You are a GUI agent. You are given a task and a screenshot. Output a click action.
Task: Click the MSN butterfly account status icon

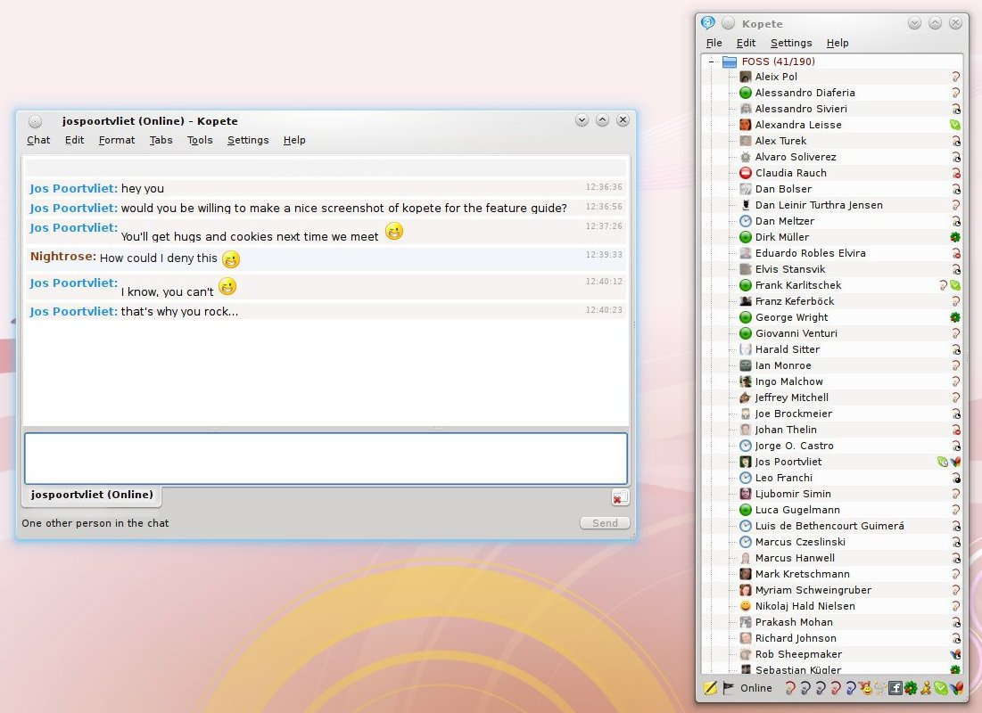(x=956, y=688)
